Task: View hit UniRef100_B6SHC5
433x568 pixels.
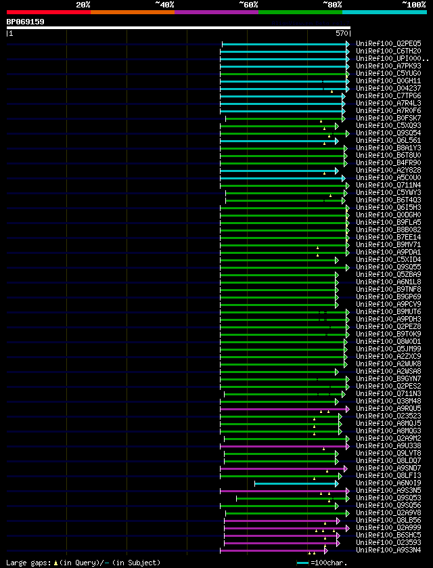Action: point(388,535)
